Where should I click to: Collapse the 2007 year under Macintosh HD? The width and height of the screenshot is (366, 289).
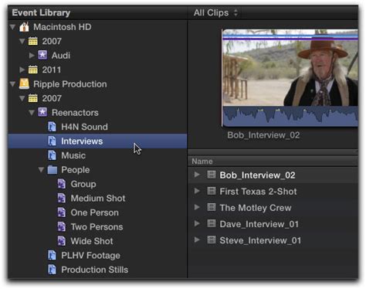22,41
